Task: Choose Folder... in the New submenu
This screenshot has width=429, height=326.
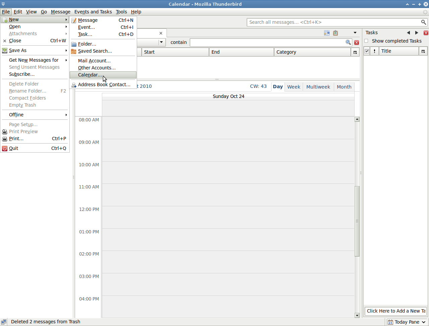Action: click(103, 44)
